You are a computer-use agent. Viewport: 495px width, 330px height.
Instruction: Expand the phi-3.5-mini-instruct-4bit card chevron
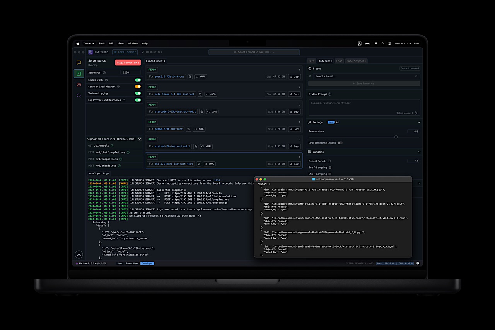pyautogui.click(x=299, y=157)
